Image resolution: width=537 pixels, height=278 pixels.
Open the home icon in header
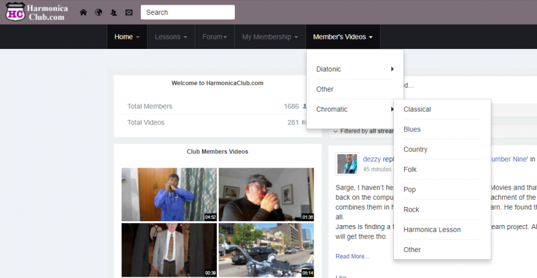click(x=83, y=13)
